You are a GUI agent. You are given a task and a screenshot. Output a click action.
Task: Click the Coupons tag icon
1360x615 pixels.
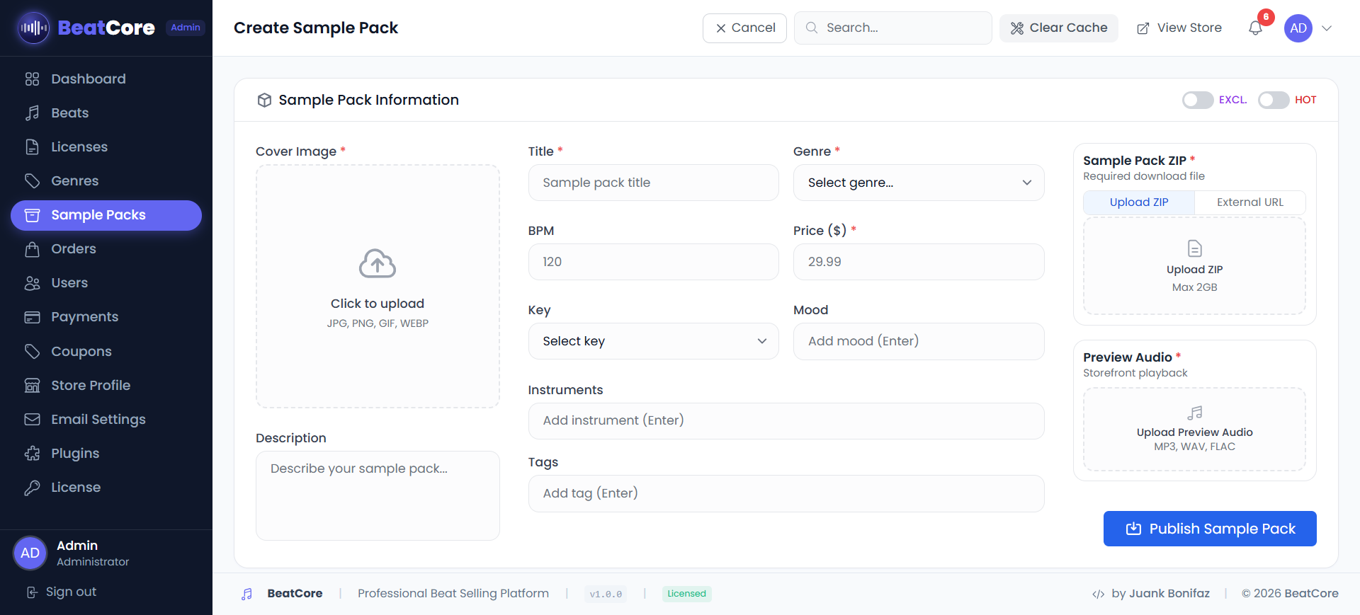pos(32,351)
